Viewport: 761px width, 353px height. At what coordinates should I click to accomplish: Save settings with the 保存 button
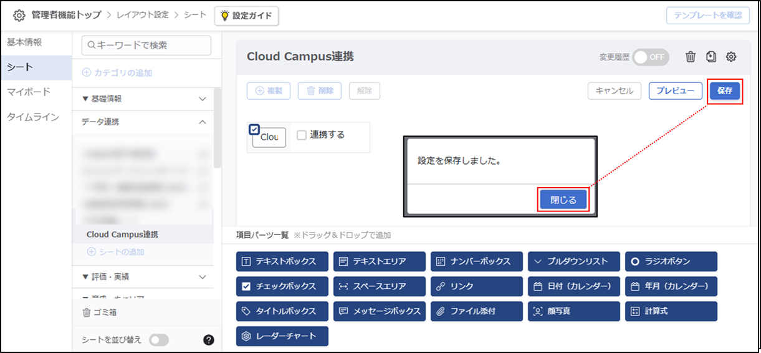pos(725,90)
